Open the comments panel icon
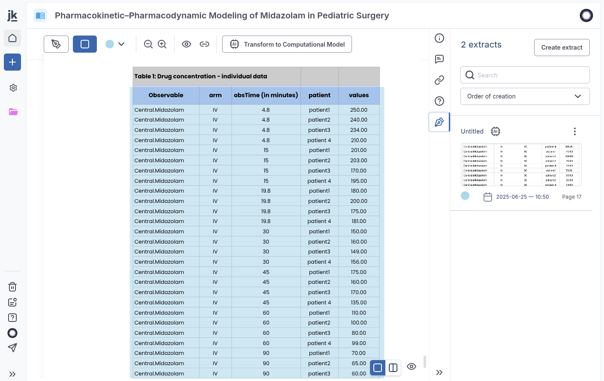The height and width of the screenshot is (381, 604). pyautogui.click(x=439, y=59)
